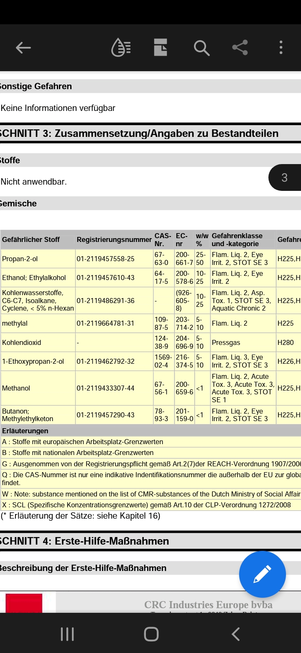This screenshot has height=653, width=301.
Task: Tap the blue pencil edit button
Action: tap(263, 574)
